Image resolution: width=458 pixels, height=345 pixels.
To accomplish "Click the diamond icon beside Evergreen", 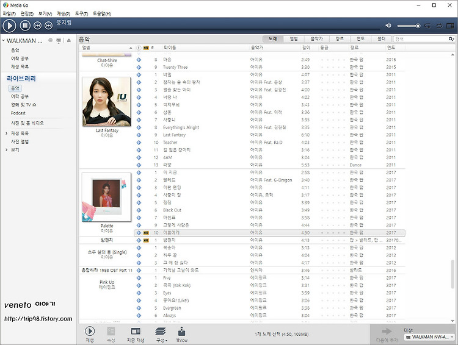I will click(139, 308).
